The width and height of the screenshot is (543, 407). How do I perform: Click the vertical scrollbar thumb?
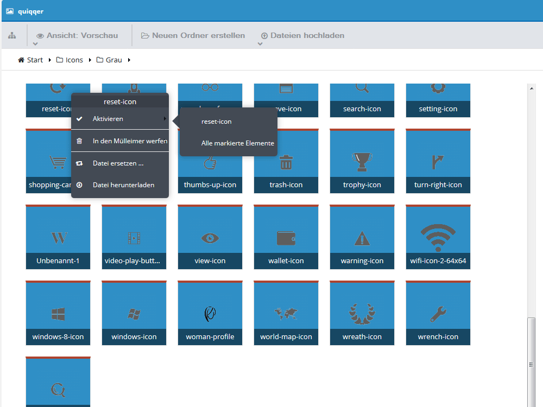531,361
